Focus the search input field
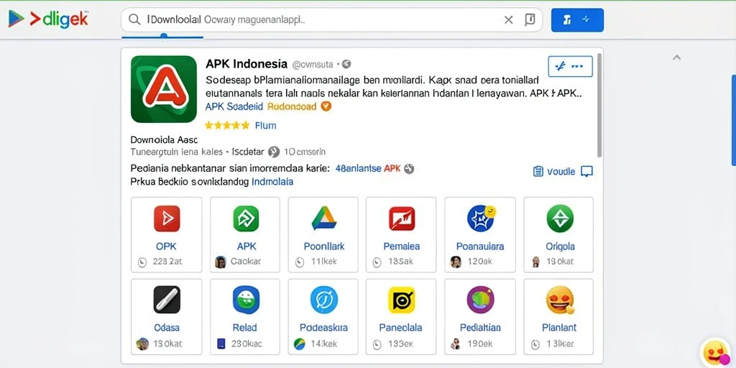Image resolution: width=736 pixels, height=368 pixels. [331, 19]
